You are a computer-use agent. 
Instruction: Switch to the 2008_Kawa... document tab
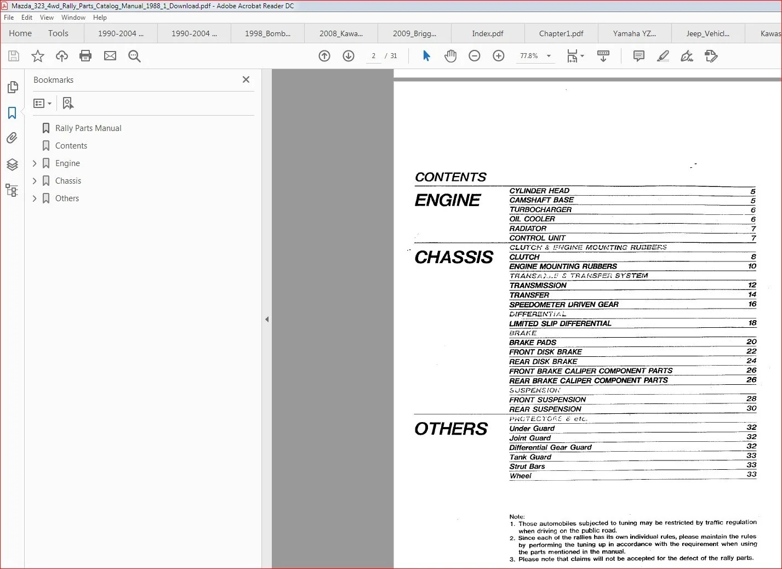(341, 33)
